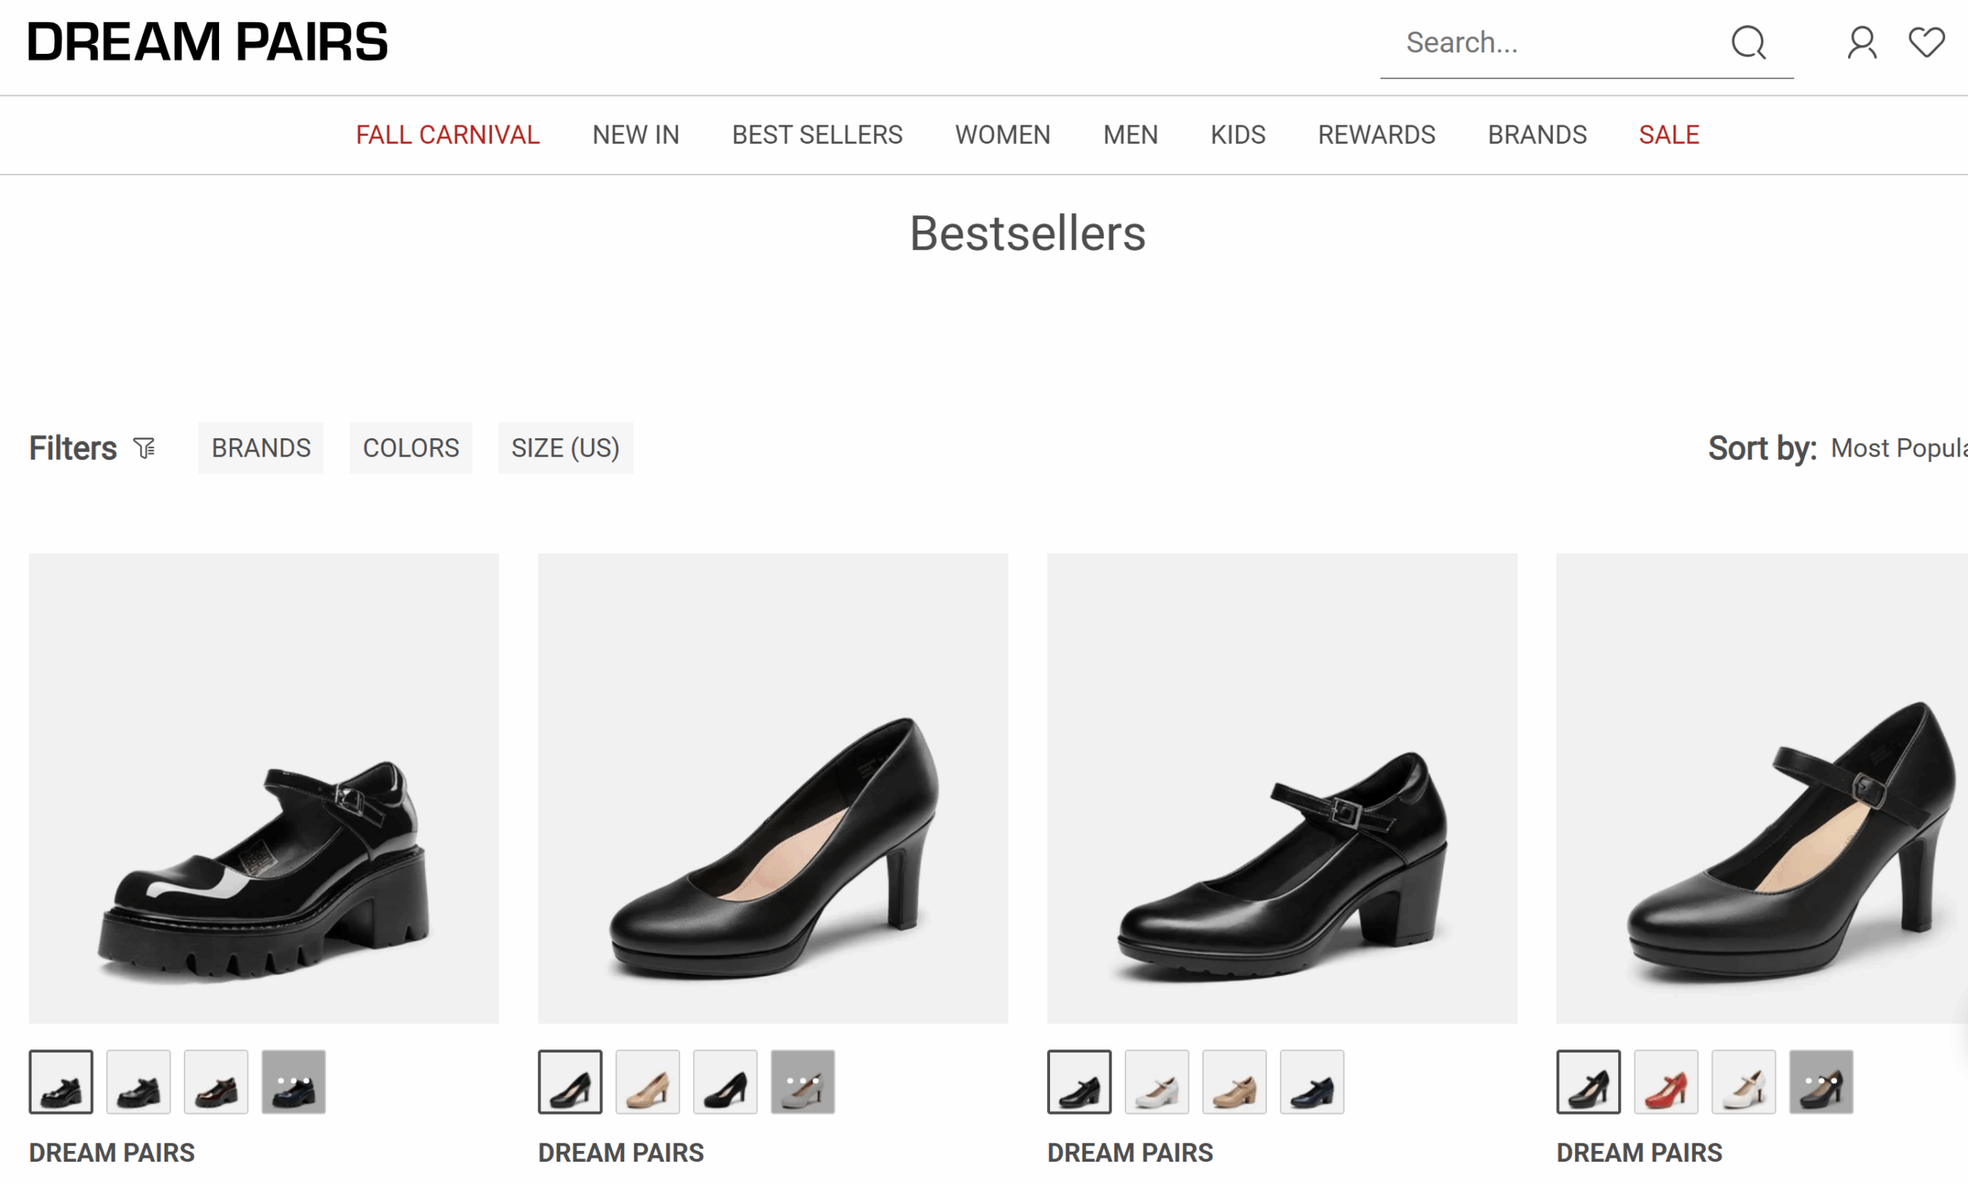
Task: Open the wishlist heart icon
Action: tap(1926, 42)
